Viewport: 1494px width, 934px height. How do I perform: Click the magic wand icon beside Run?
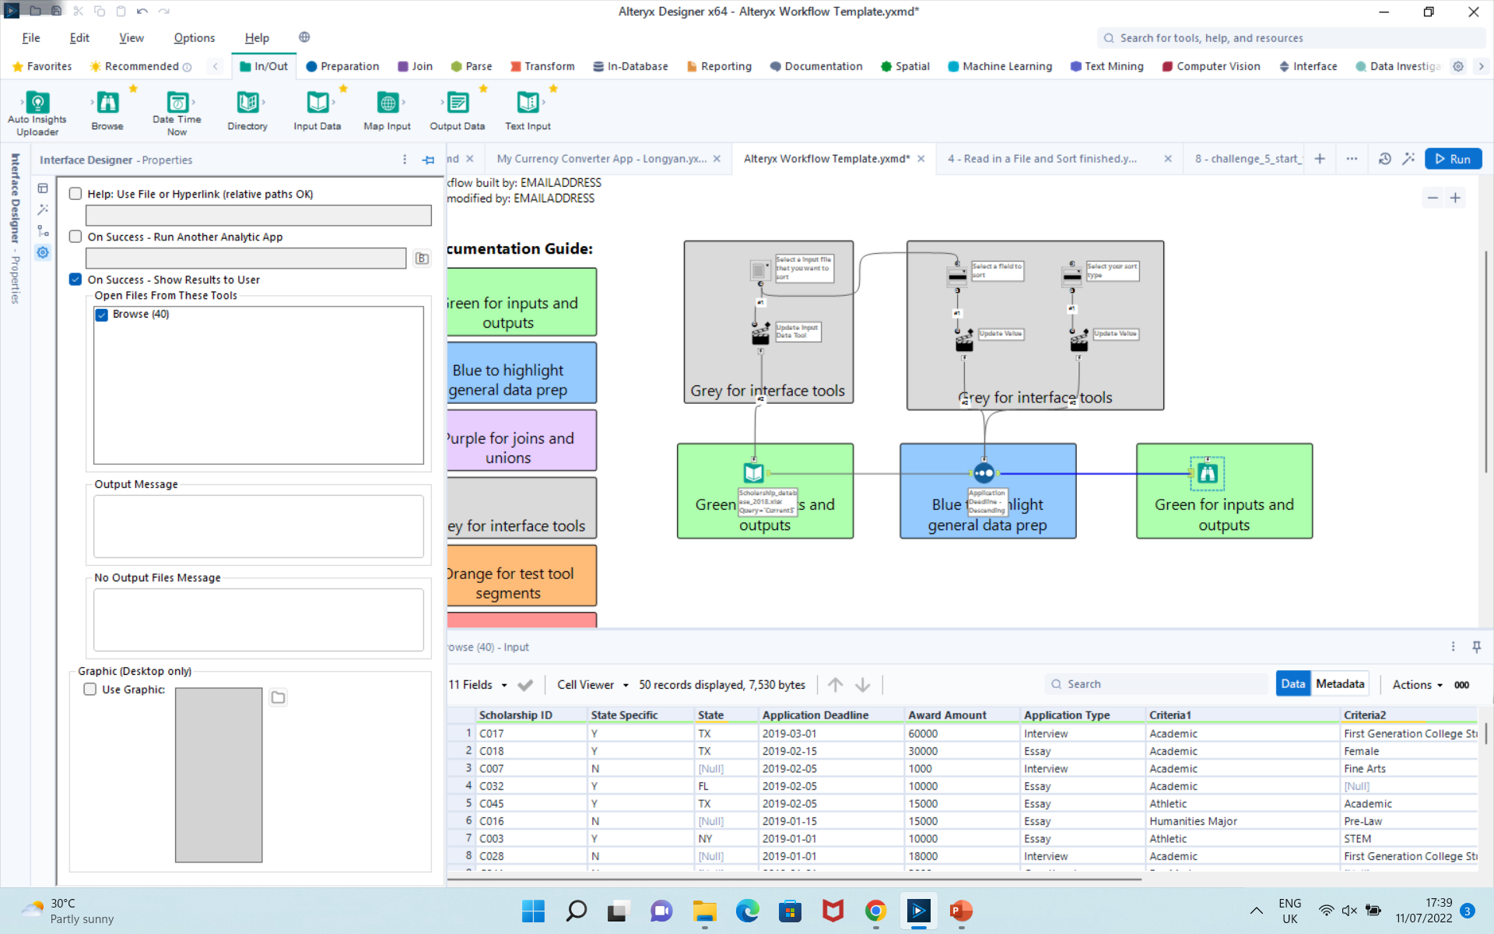pos(1408,159)
